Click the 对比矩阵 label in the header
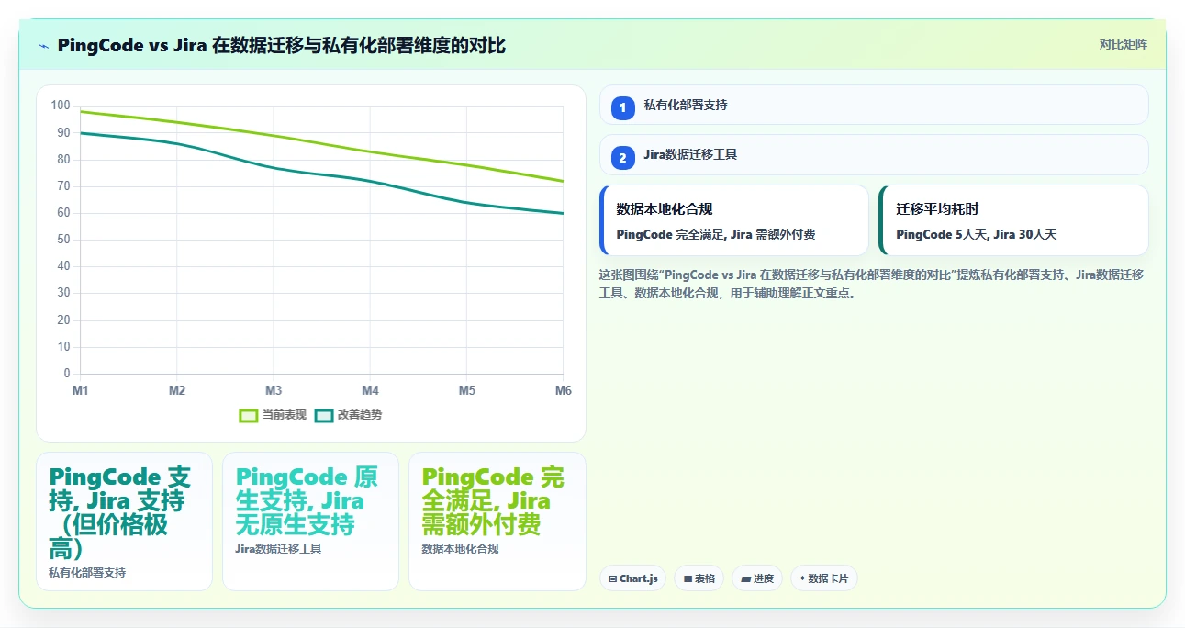The image size is (1185, 628). pos(1123,44)
